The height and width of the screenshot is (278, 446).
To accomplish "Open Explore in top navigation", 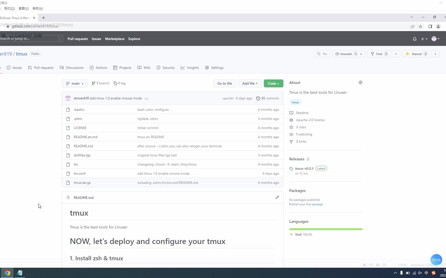I will pyautogui.click(x=134, y=39).
